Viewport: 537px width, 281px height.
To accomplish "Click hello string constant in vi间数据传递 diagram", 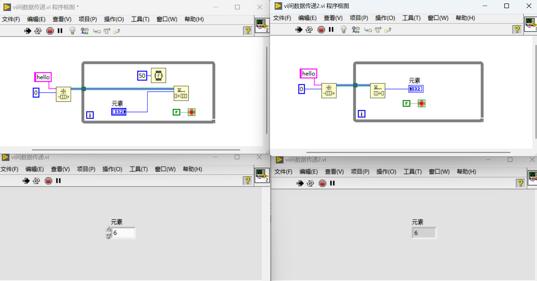I will (43, 77).
